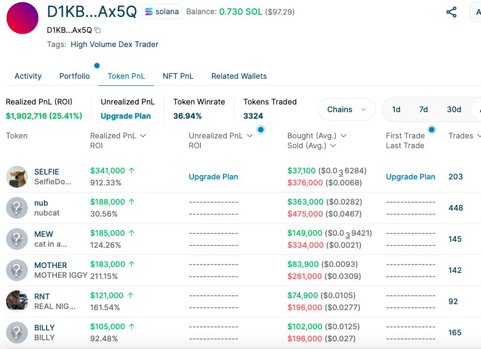Open the MOTHER token link
481x349 pixels.
point(50,265)
